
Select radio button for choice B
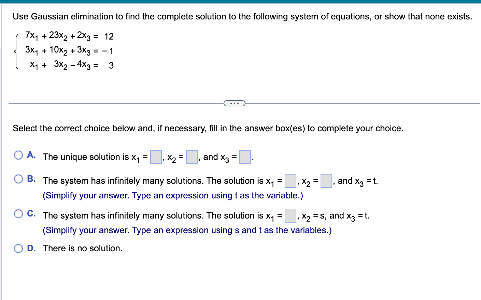(19, 179)
